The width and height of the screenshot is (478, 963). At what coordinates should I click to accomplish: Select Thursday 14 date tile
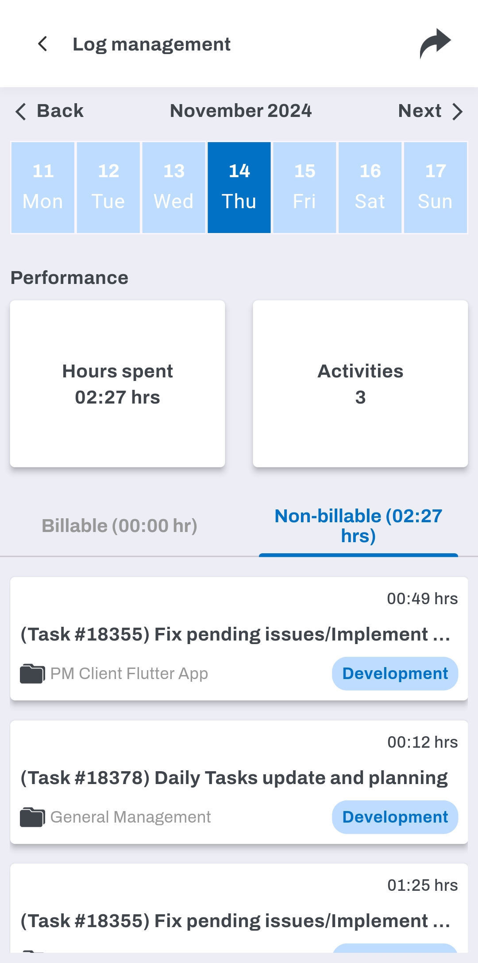pos(239,187)
